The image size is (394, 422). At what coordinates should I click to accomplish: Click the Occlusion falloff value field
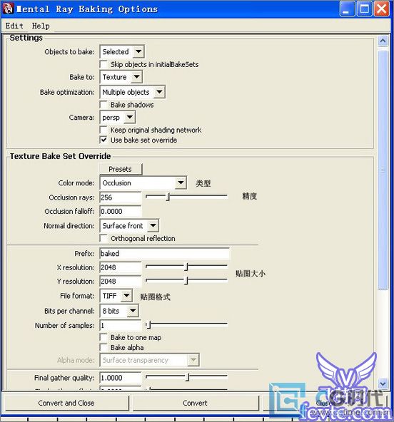coord(121,211)
